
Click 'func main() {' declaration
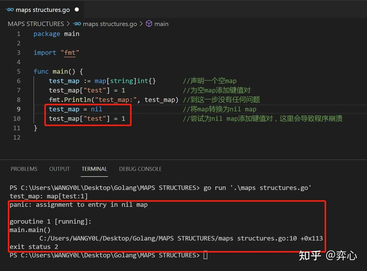coord(58,71)
